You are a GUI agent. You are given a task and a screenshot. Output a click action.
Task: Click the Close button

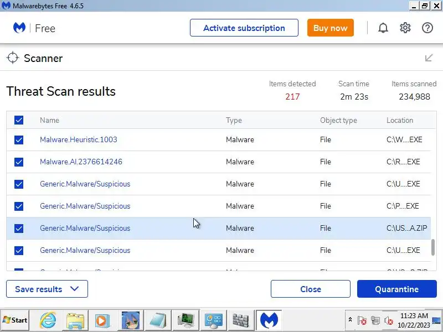(311, 289)
